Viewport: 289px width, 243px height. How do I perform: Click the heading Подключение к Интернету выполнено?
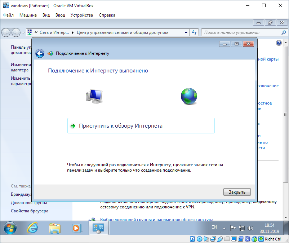[x=98, y=71]
